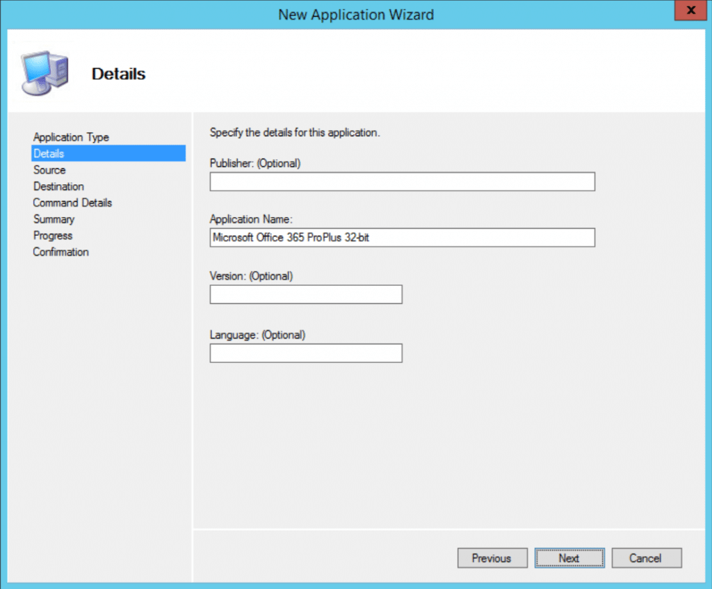Click the Language optional field
Image resolution: width=712 pixels, height=589 pixels.
coord(305,353)
